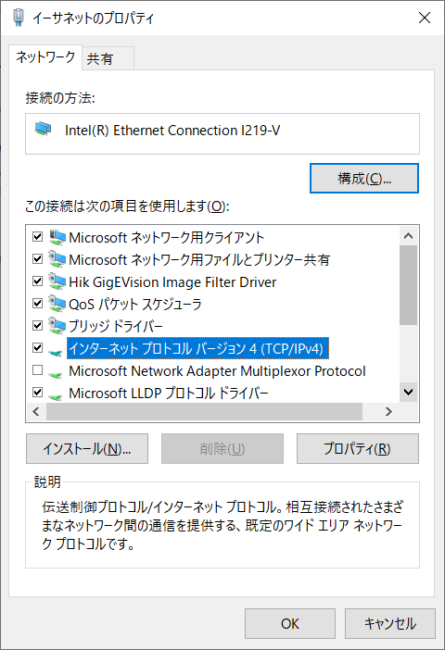Uncheck the Microsoft LLDP プロトコル ドライバー checkbox
Screen dimensions: 445x650
pos(38,392)
